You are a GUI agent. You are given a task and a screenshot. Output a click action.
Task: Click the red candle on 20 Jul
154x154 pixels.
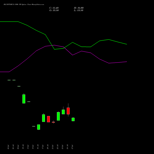click(48, 119)
